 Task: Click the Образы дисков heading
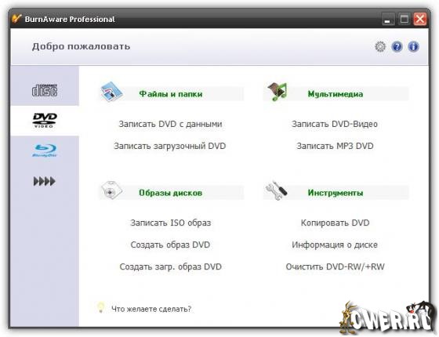click(171, 193)
